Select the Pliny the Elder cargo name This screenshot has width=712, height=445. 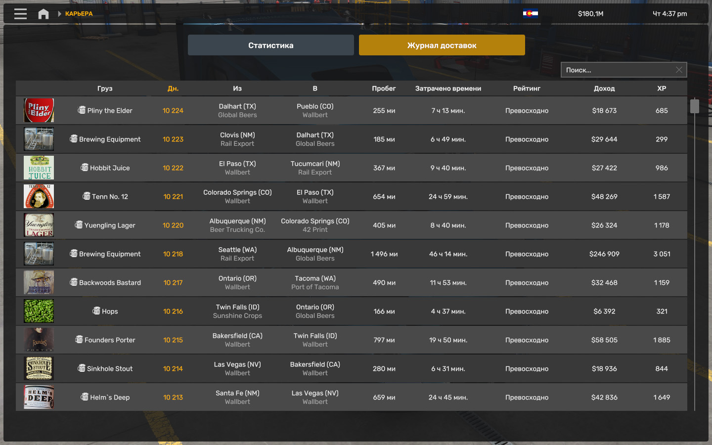tap(110, 111)
